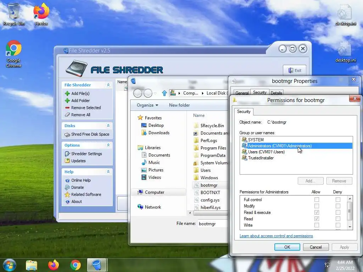Viewport: 363px width, 272px height.
Task: Switch to the Details tab
Action: pyautogui.click(x=277, y=93)
